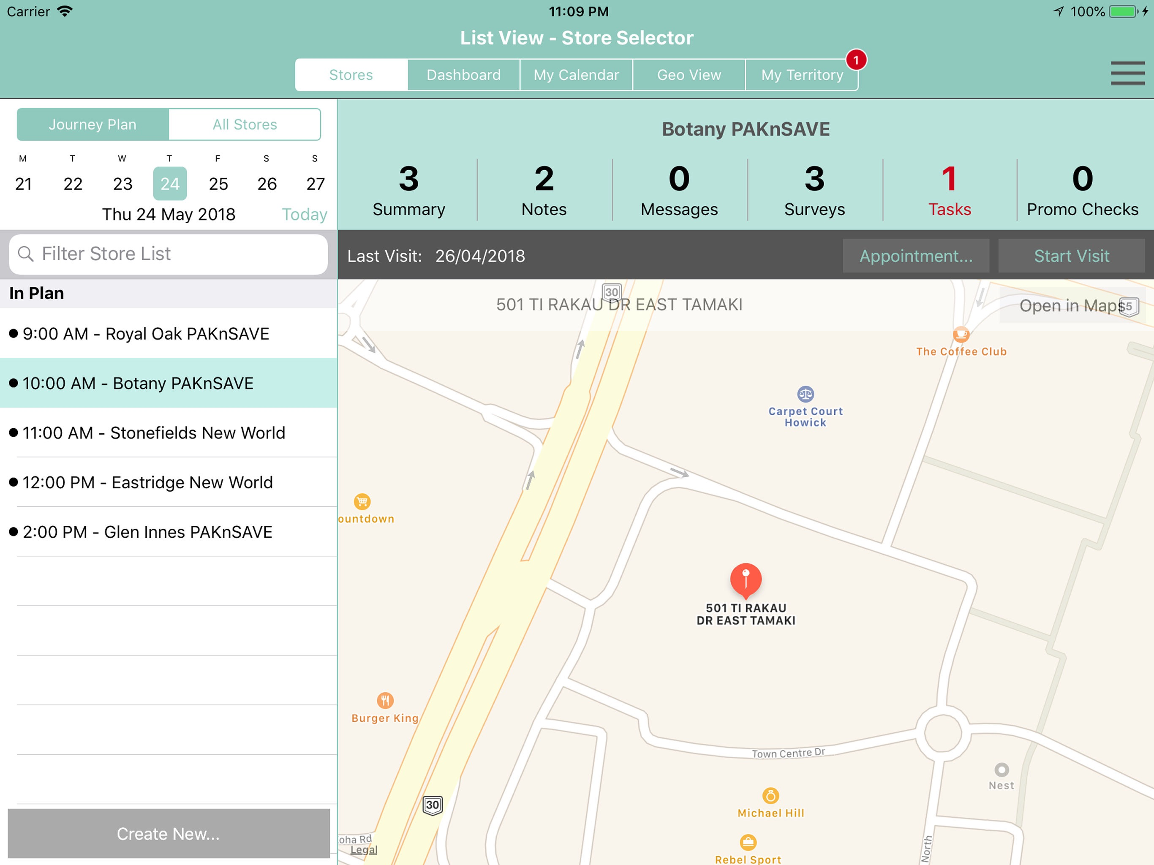1154x865 pixels.
Task: Tap the red notification badge on My Territory
Action: pyautogui.click(x=856, y=60)
